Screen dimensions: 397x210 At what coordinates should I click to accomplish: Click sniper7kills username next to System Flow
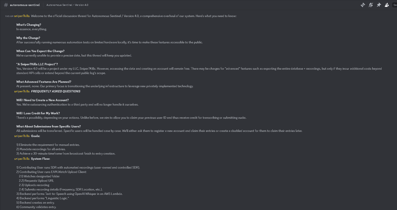click(x=22, y=159)
